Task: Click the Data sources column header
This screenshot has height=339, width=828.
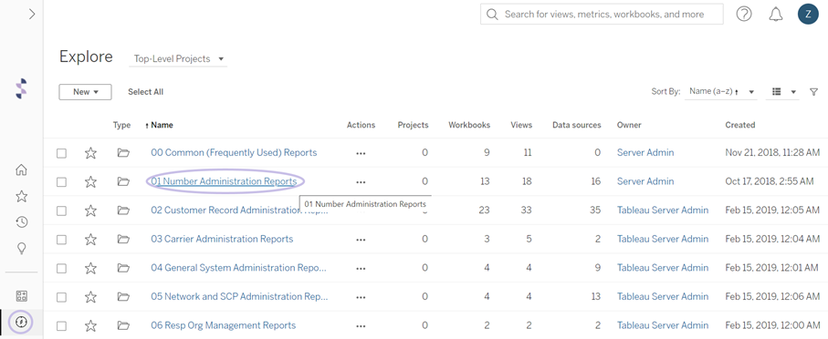Action: [577, 125]
